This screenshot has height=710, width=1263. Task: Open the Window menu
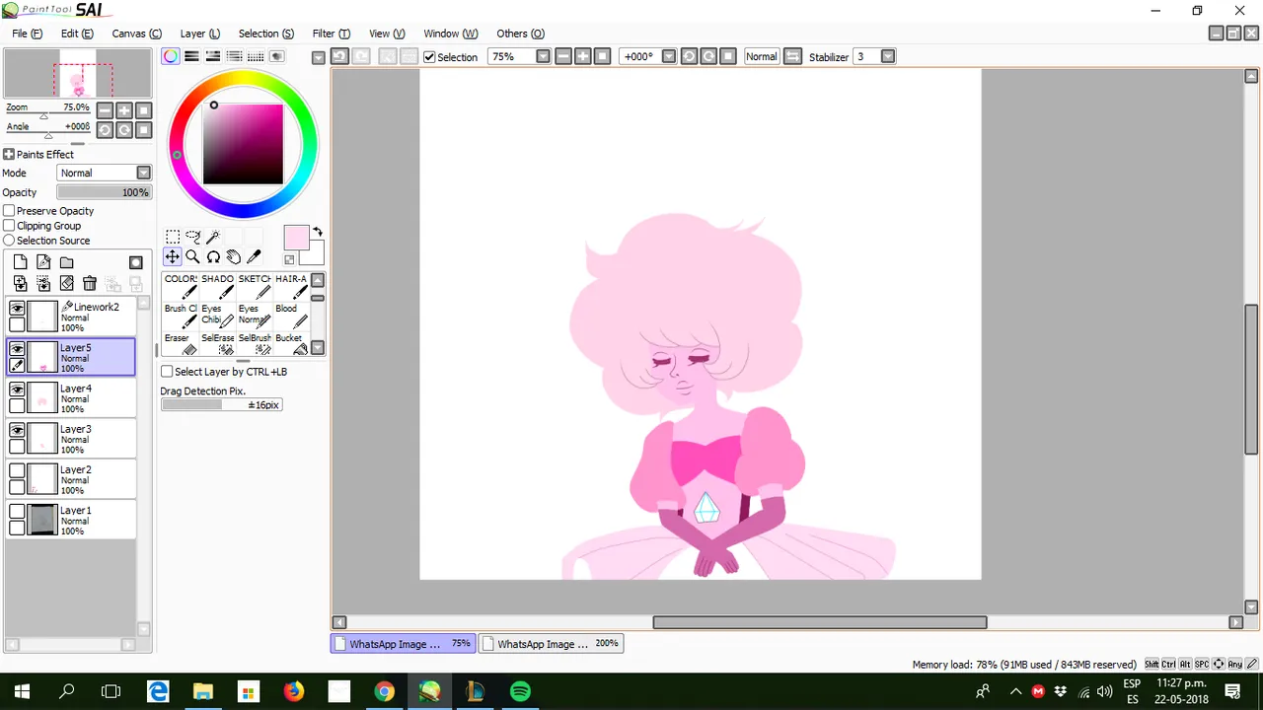(x=450, y=34)
